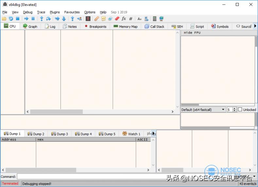
Task: Open the Debug menu
Action: (28, 12)
